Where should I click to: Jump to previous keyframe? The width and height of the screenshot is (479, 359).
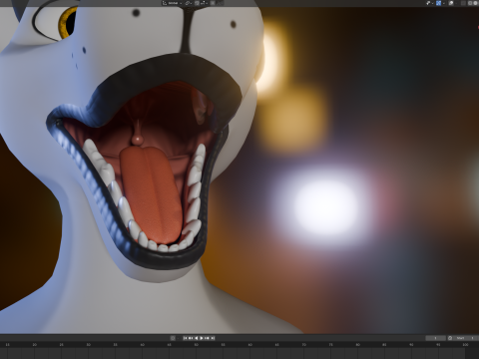click(x=191, y=338)
